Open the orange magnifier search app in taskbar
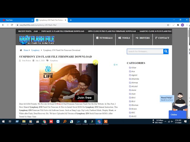Image resolution: width=190 pixels, height=142 pixels. pyautogui.click(x=65, y=122)
